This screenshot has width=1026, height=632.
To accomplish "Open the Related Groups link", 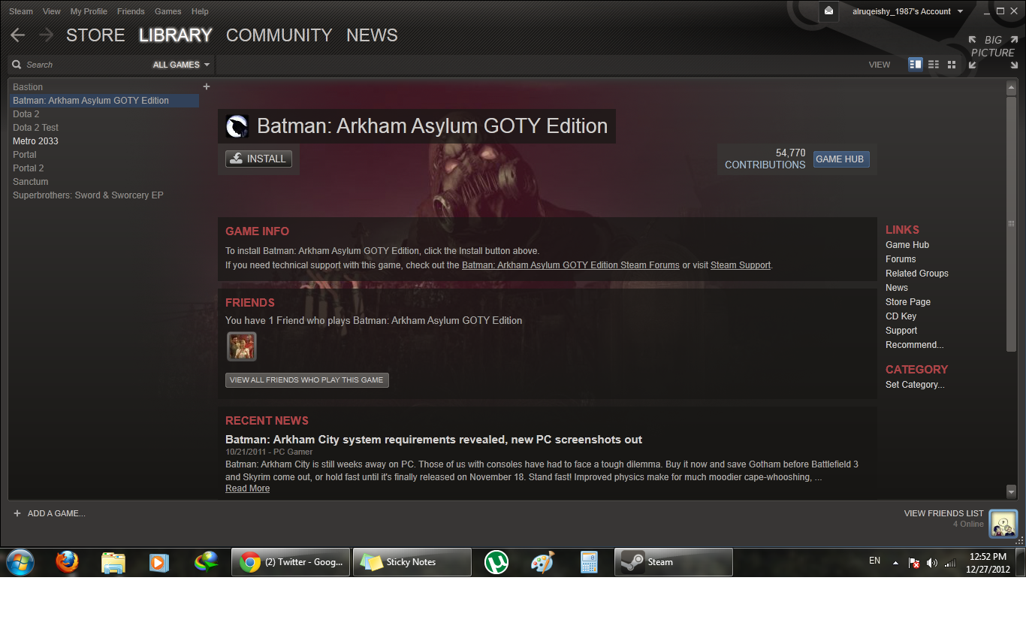I will pyautogui.click(x=917, y=274).
